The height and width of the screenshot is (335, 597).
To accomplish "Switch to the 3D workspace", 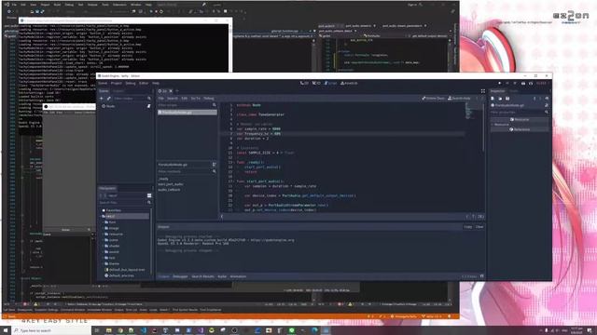I will [316, 83].
